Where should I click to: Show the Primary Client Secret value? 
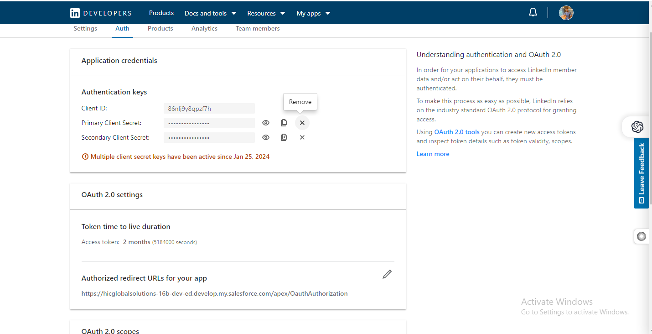click(x=266, y=123)
